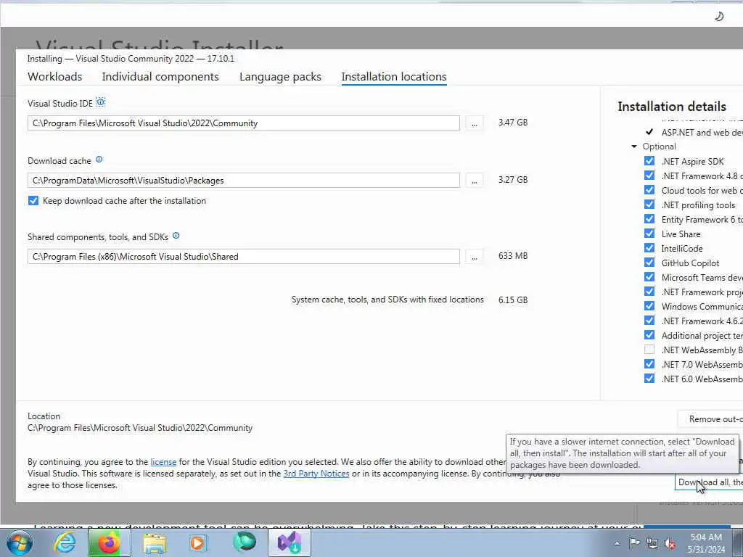Screen dimensions: 743x557
Task: Open the license link
Action: click(163, 462)
